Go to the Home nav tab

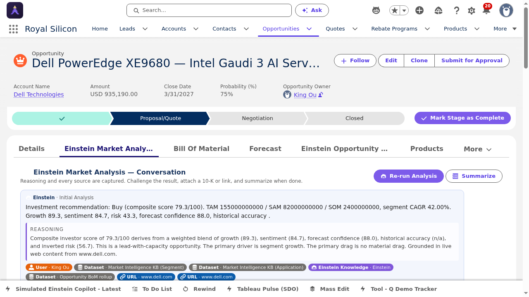[100, 29]
